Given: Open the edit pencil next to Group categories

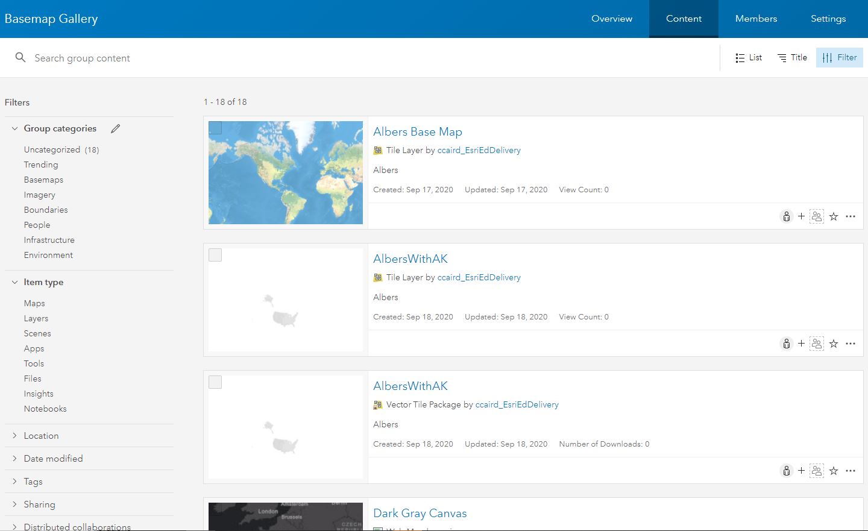Looking at the screenshot, I should [x=115, y=128].
